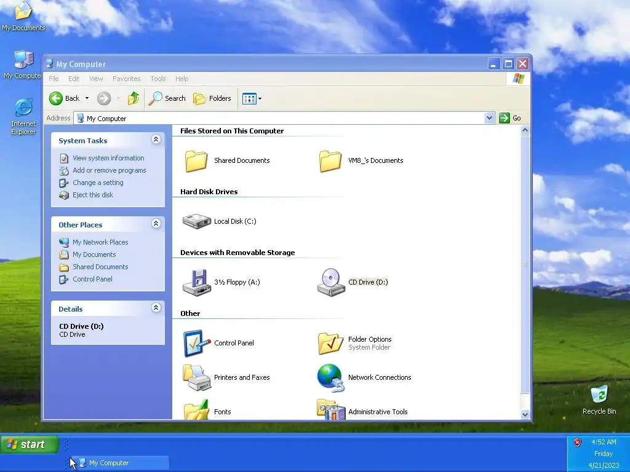Go to Control Panel in Other Places
Image resolution: width=630 pixels, height=472 pixels.
tap(92, 280)
